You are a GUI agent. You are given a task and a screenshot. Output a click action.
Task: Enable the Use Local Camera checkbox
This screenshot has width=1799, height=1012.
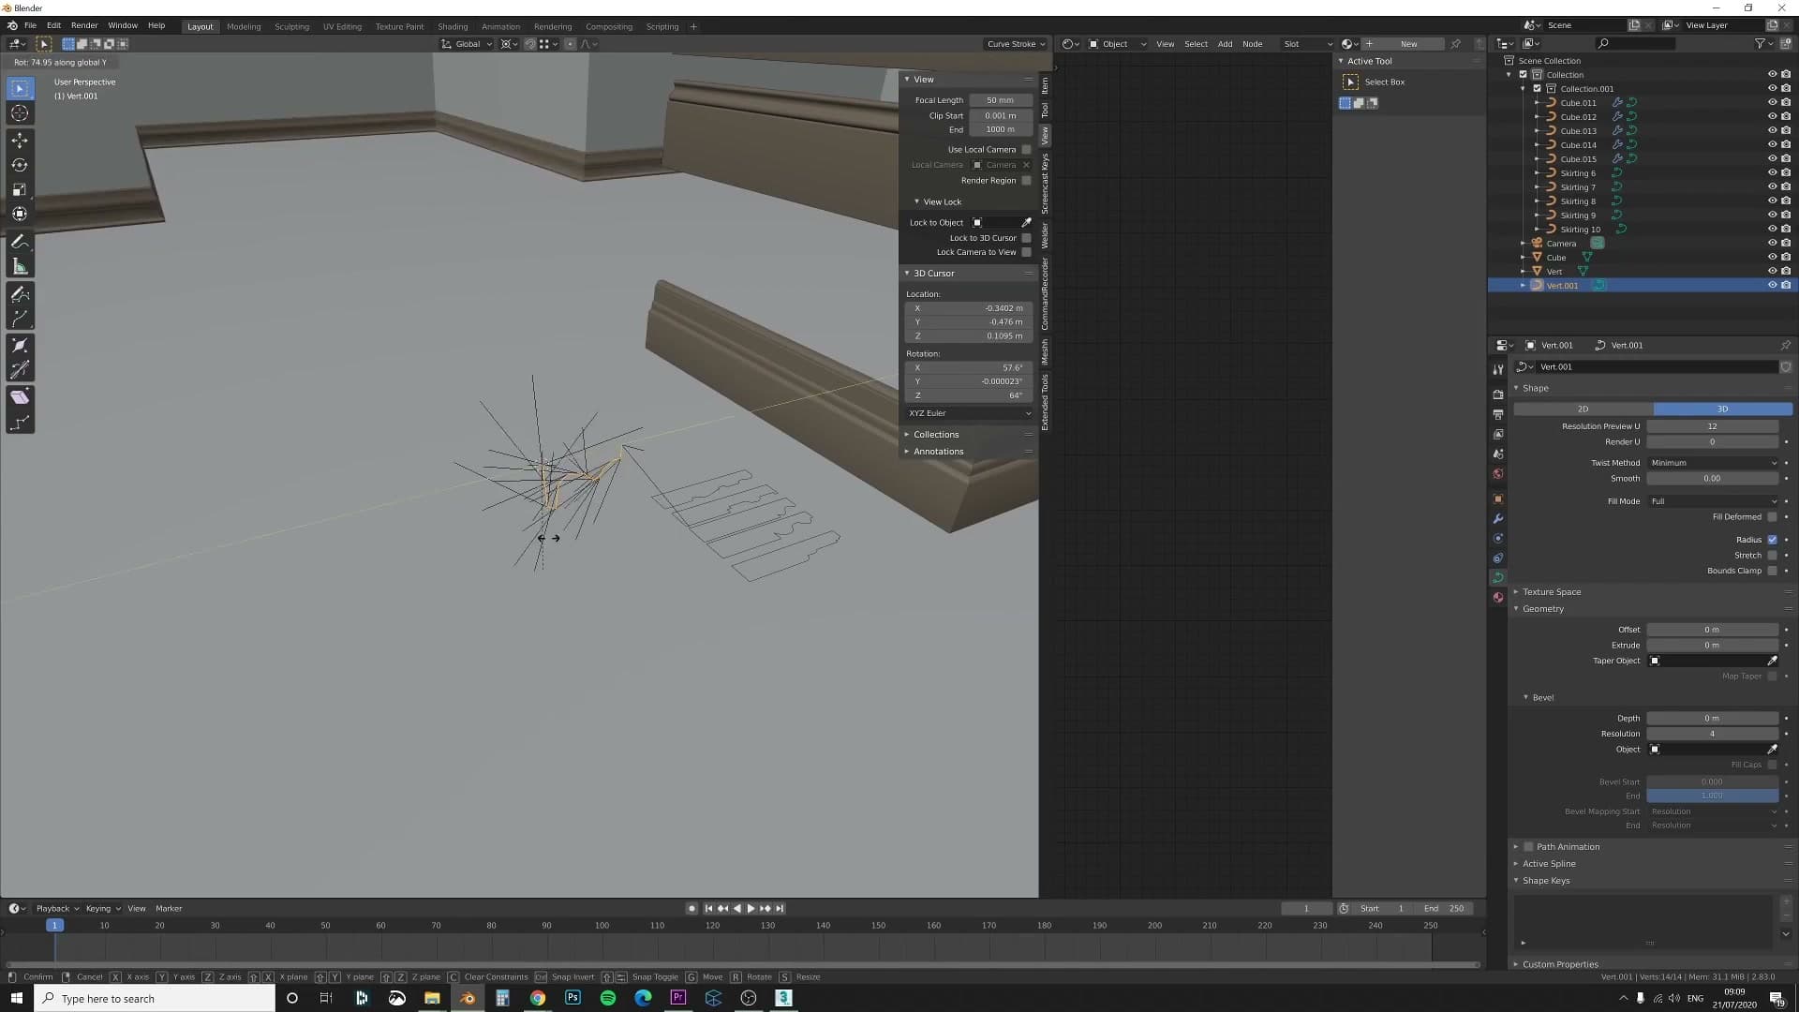[1026, 150]
